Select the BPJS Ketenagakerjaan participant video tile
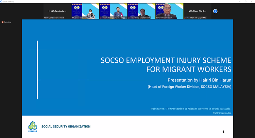 [113, 11]
